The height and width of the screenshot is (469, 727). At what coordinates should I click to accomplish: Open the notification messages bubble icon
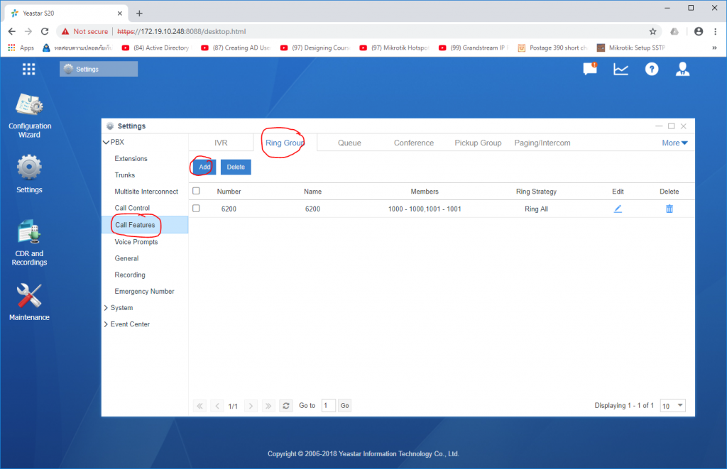(x=590, y=69)
